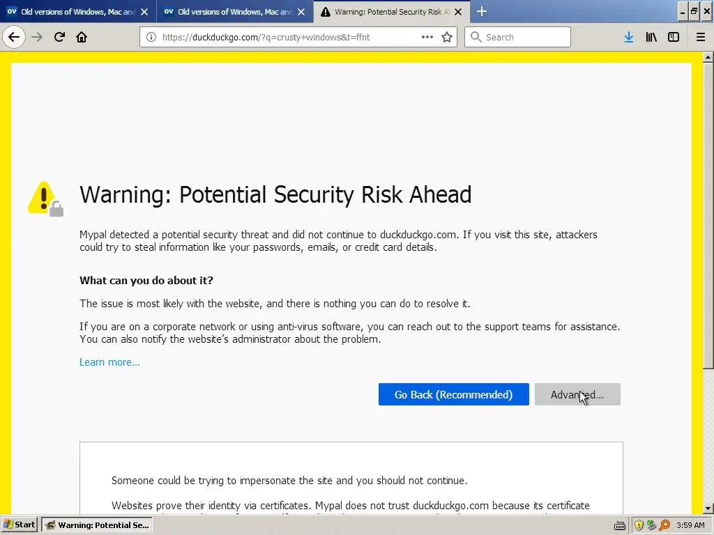Image resolution: width=714 pixels, height=535 pixels.
Task: Close the first Old versions of Windows tab
Action: point(144,12)
